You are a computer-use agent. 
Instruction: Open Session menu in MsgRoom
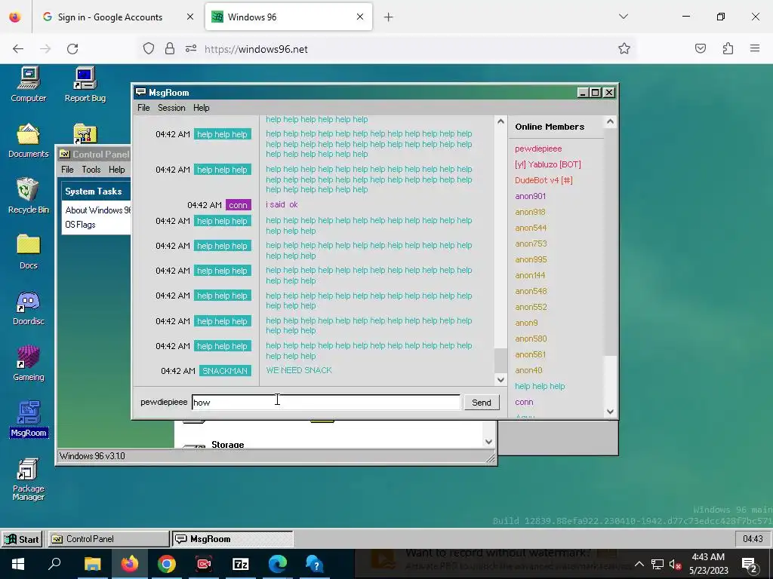pos(171,108)
